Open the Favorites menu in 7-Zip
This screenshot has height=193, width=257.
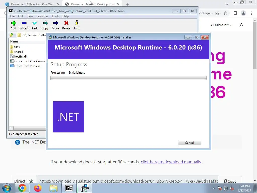42,16
